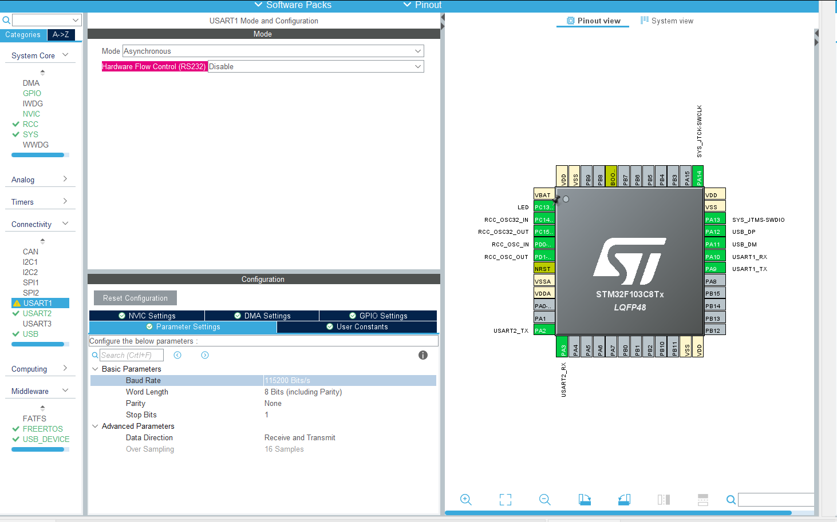Click the PA9 pin on the chip
The width and height of the screenshot is (837, 522).
pyautogui.click(x=715, y=269)
